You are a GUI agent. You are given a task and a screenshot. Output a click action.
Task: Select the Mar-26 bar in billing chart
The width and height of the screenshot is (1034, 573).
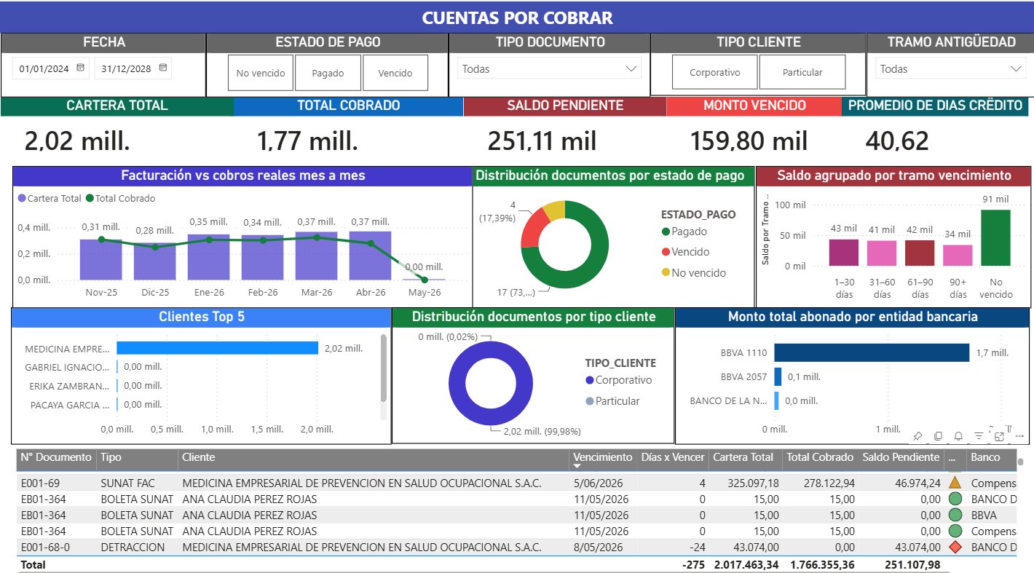pos(316,256)
